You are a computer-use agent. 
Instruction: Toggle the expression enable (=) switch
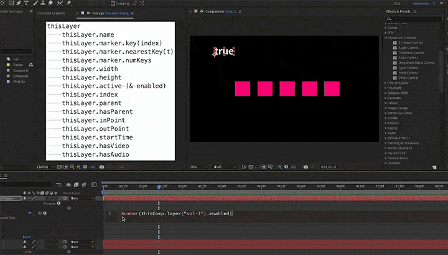tap(30, 213)
